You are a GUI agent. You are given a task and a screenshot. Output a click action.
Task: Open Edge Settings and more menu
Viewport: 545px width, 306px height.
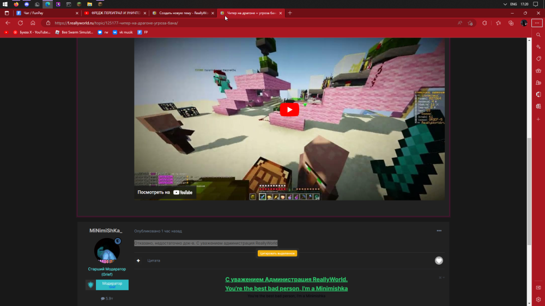coord(537,23)
